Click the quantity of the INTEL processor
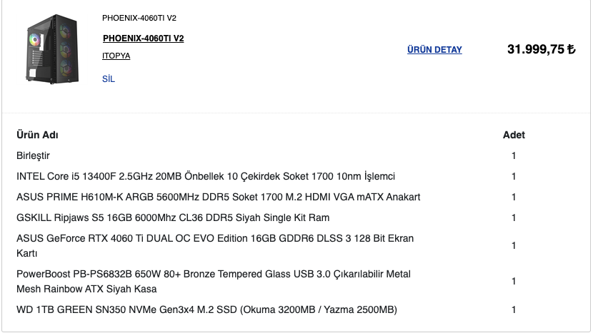The image size is (593, 333). coord(514,176)
